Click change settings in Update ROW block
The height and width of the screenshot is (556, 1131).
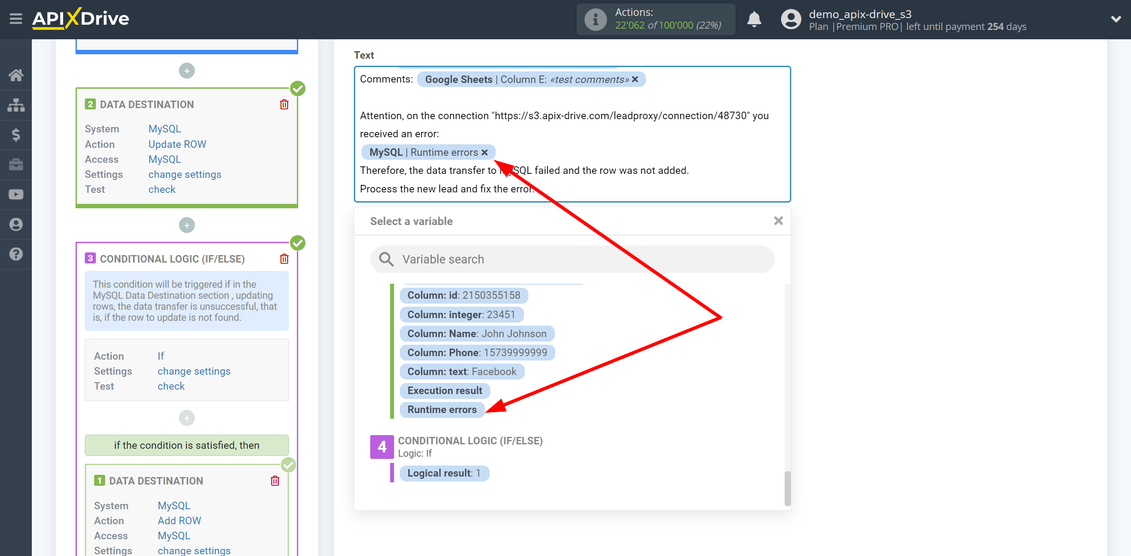click(185, 174)
